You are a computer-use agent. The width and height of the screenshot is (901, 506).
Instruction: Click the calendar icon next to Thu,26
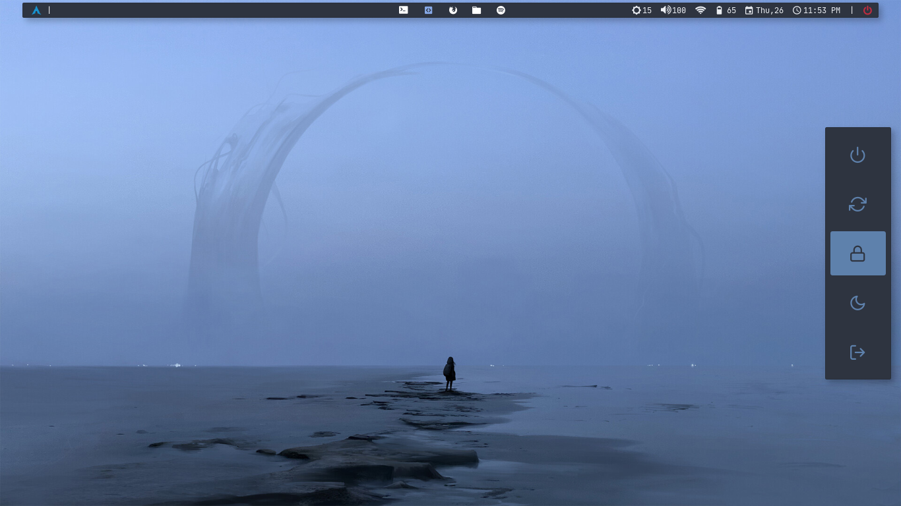point(749,11)
